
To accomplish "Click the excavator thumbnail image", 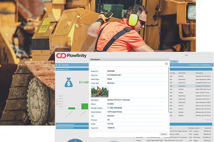I will (x=100, y=92).
